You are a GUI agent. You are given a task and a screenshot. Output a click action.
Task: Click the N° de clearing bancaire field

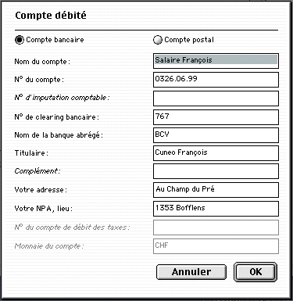tap(216, 117)
